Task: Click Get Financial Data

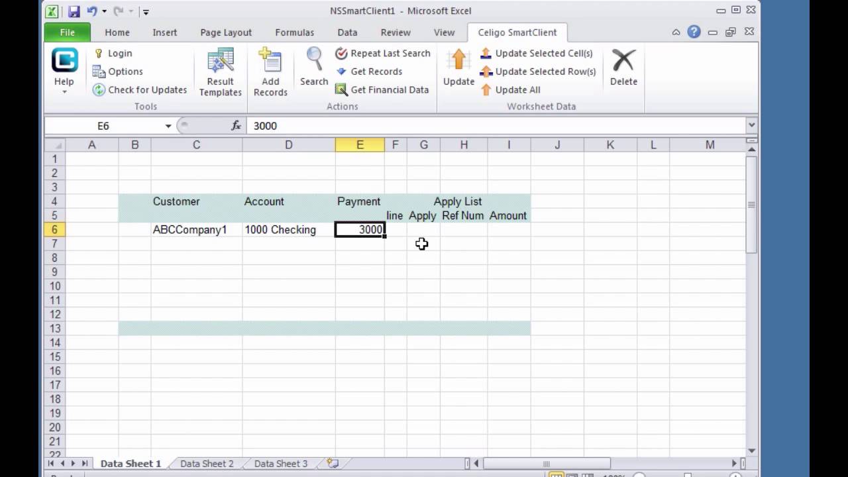Action: coord(382,90)
